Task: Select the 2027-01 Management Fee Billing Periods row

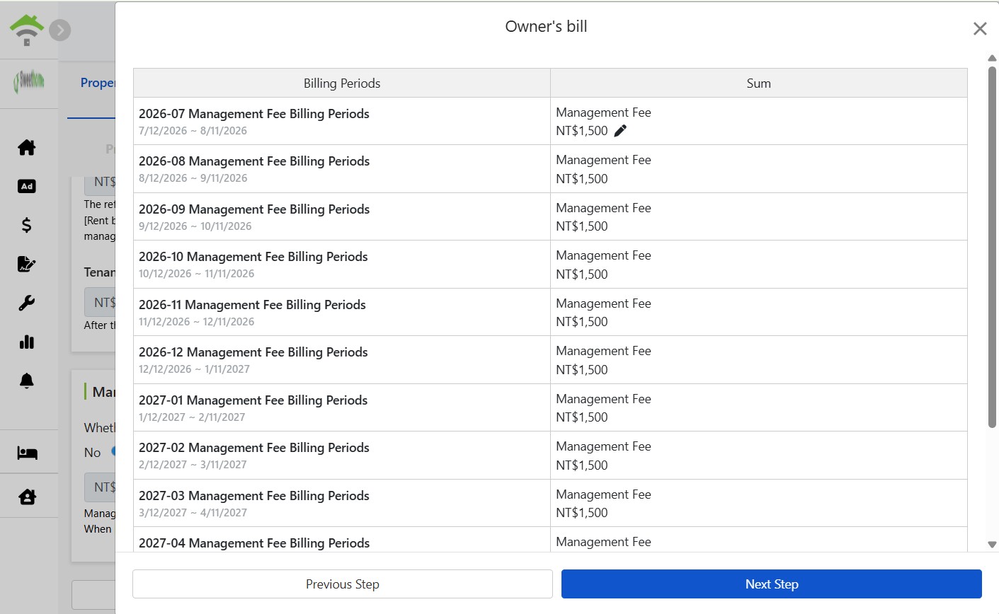Action: [x=550, y=407]
